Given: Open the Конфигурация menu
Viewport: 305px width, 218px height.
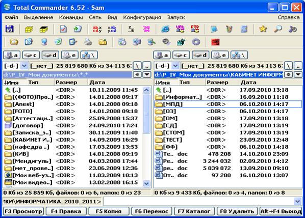Looking at the screenshot, I should (x=142, y=17).
